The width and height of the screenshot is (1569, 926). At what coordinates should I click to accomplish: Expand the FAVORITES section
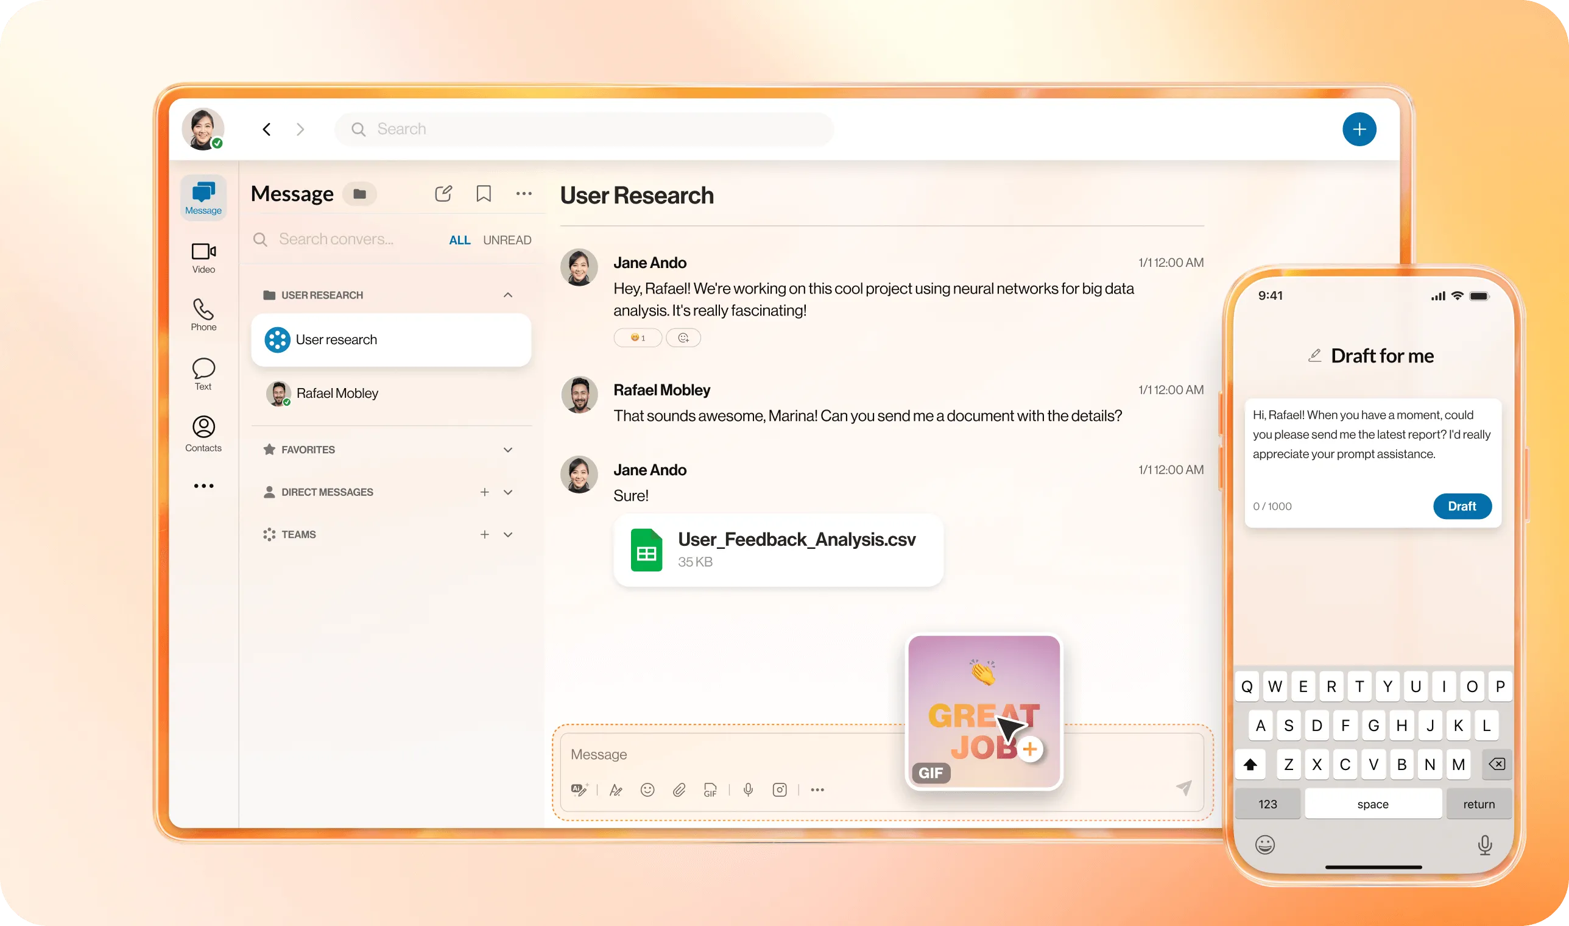click(x=508, y=449)
